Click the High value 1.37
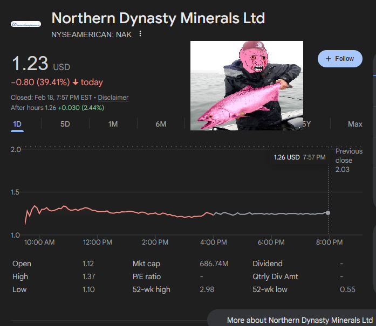The width and height of the screenshot is (376, 326). point(88,276)
